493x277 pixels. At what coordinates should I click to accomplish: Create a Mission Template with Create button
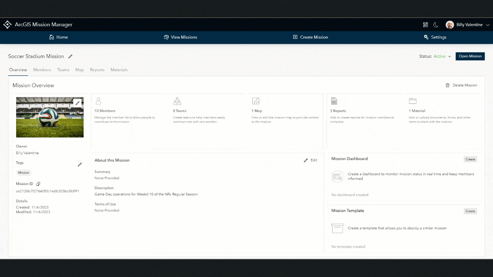coord(470,211)
